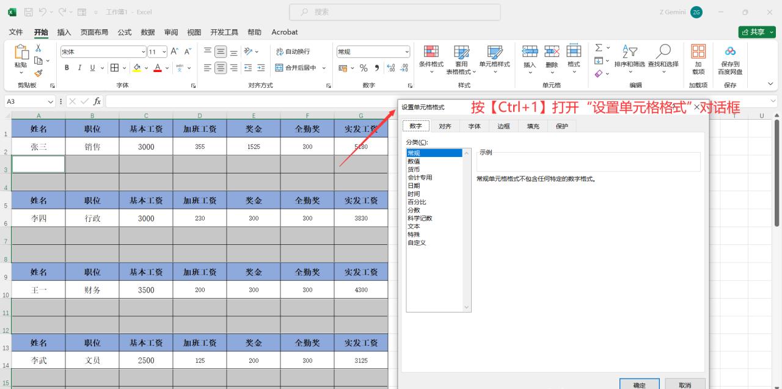Toggle top align for cell text
Viewport: 782px width, 389px height.
(208, 52)
